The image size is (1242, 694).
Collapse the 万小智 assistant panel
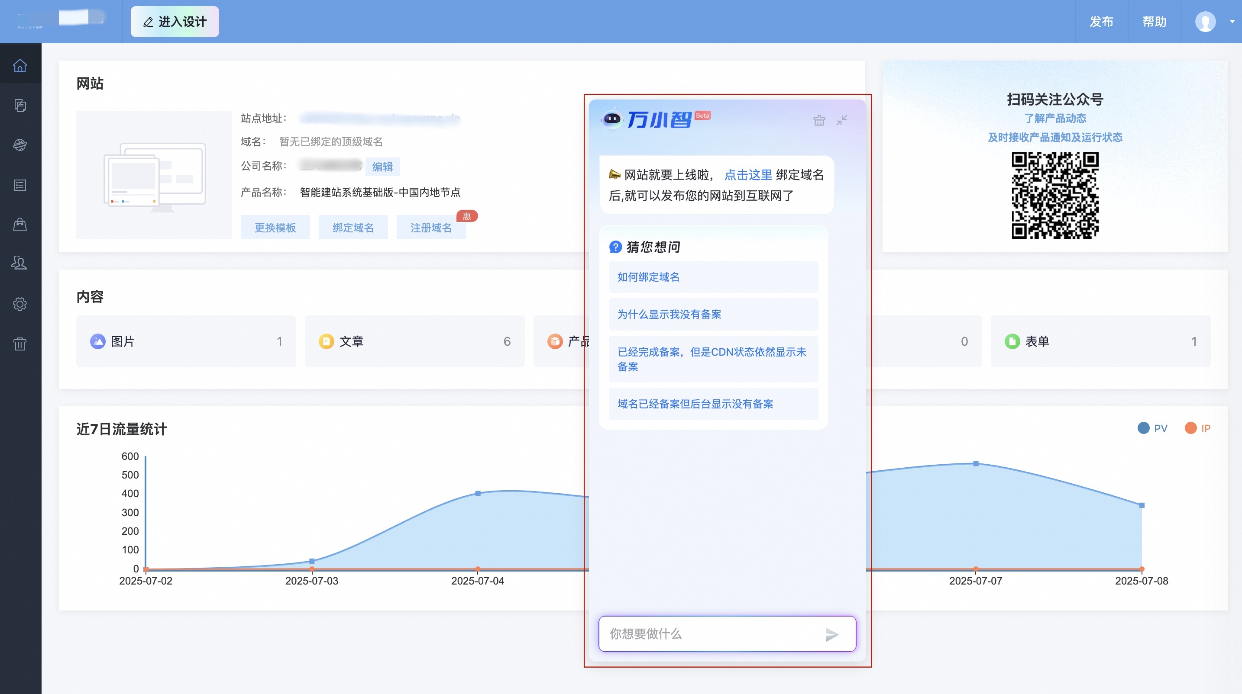pos(842,120)
